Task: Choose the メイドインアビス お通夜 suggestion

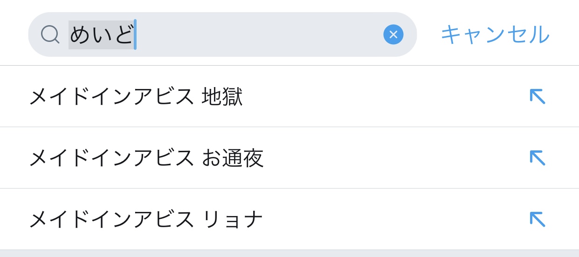Action: coord(146,158)
